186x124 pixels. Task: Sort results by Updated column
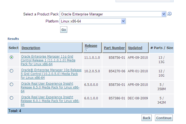point(135,48)
